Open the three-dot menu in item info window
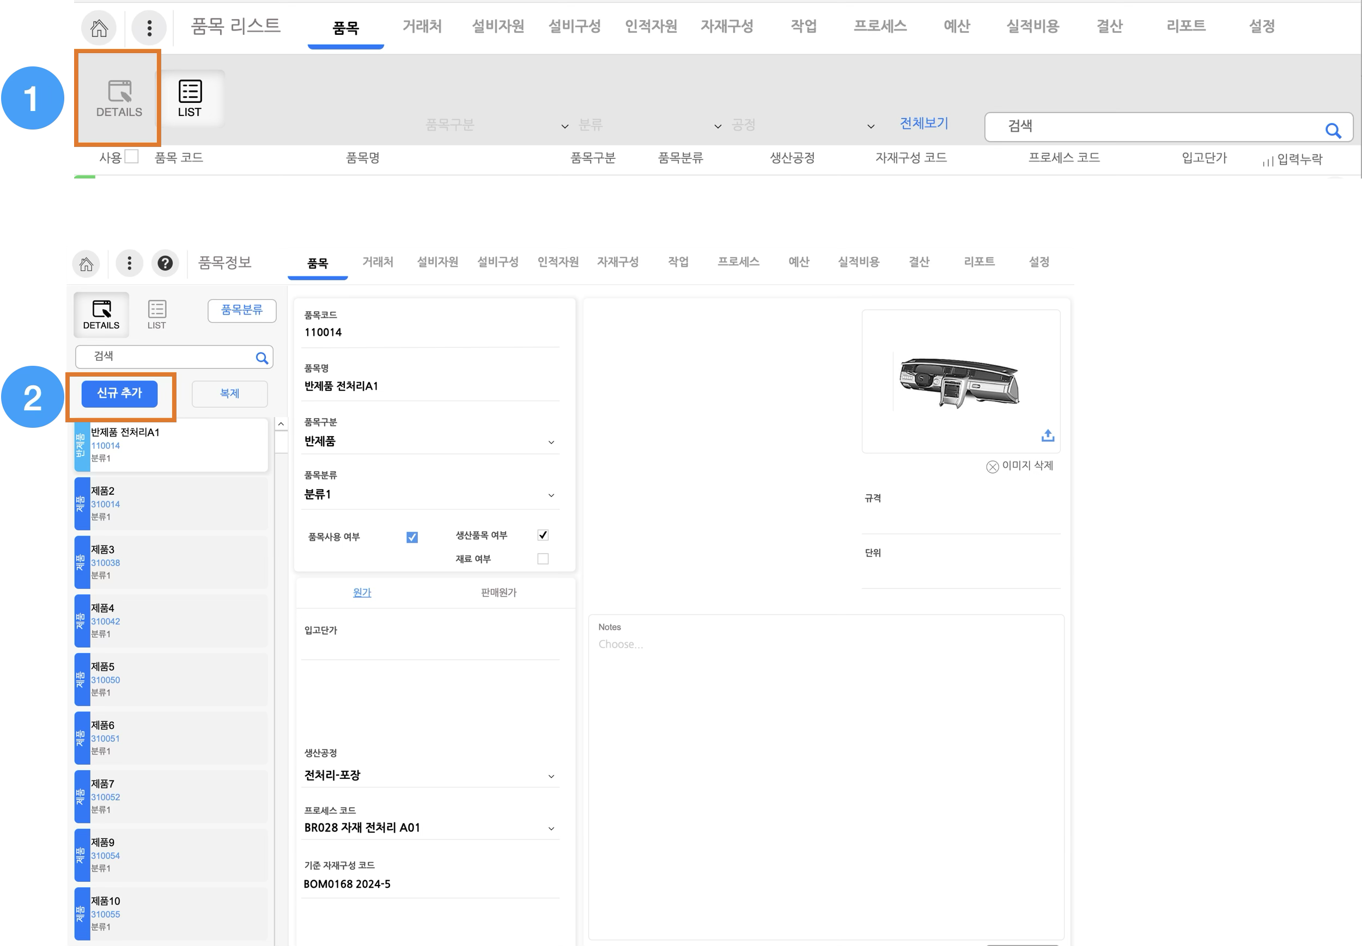The height and width of the screenshot is (946, 1362). pos(129,263)
